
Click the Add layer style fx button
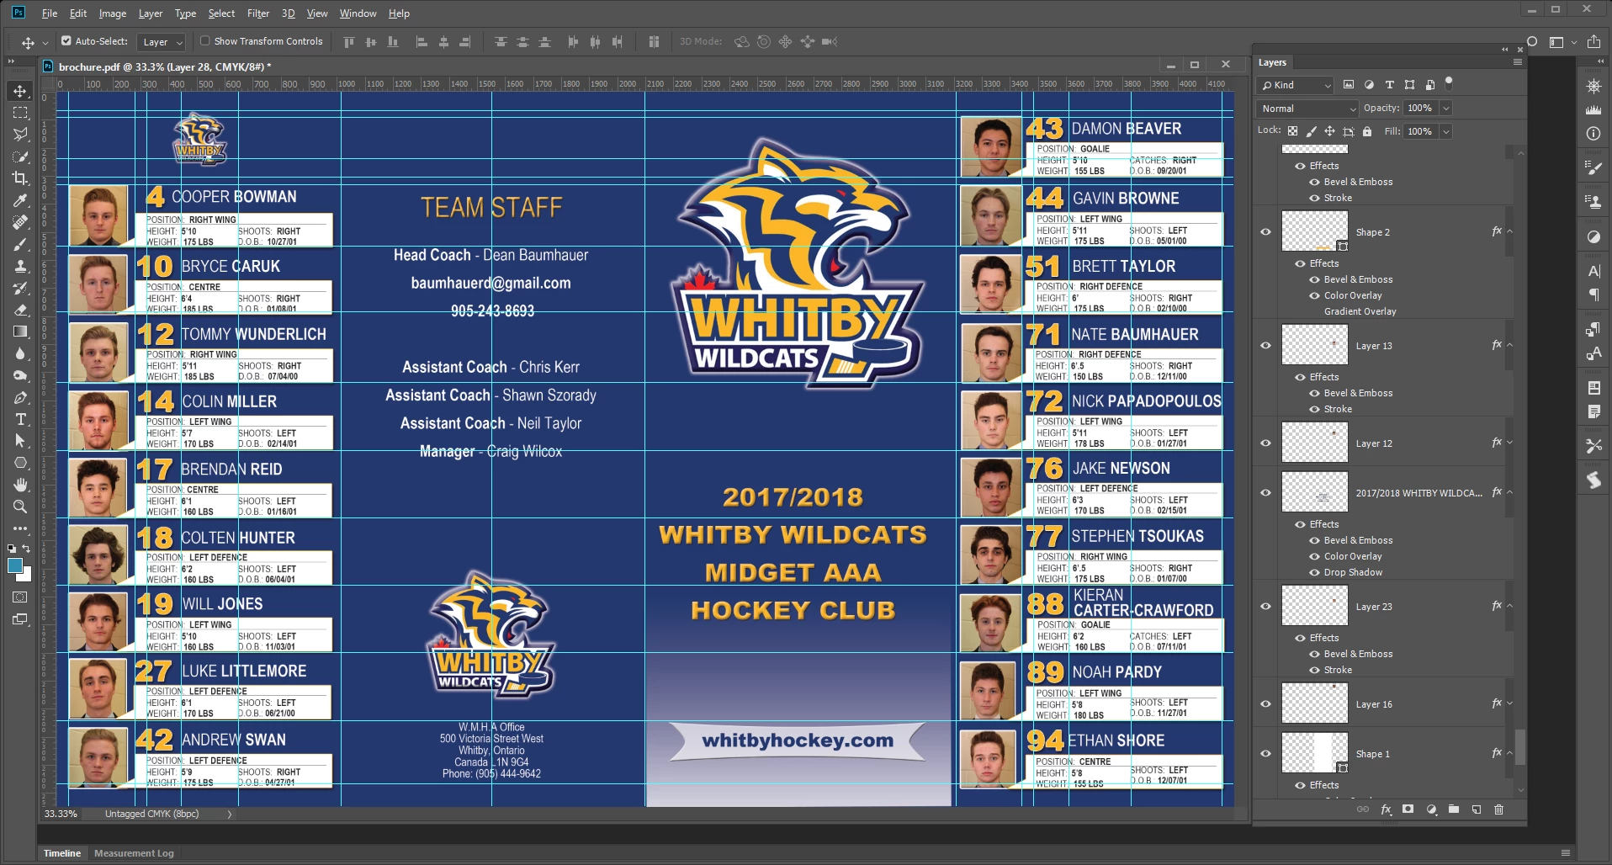coord(1386,809)
